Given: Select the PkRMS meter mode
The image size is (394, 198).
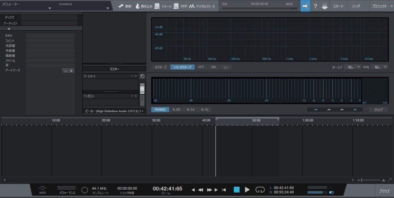Looking at the screenshot, I should pyautogui.click(x=160, y=109).
